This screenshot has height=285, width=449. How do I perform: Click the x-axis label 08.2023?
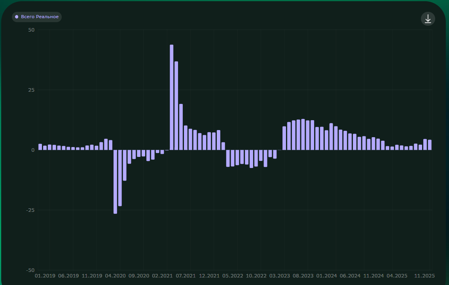tap(303, 276)
